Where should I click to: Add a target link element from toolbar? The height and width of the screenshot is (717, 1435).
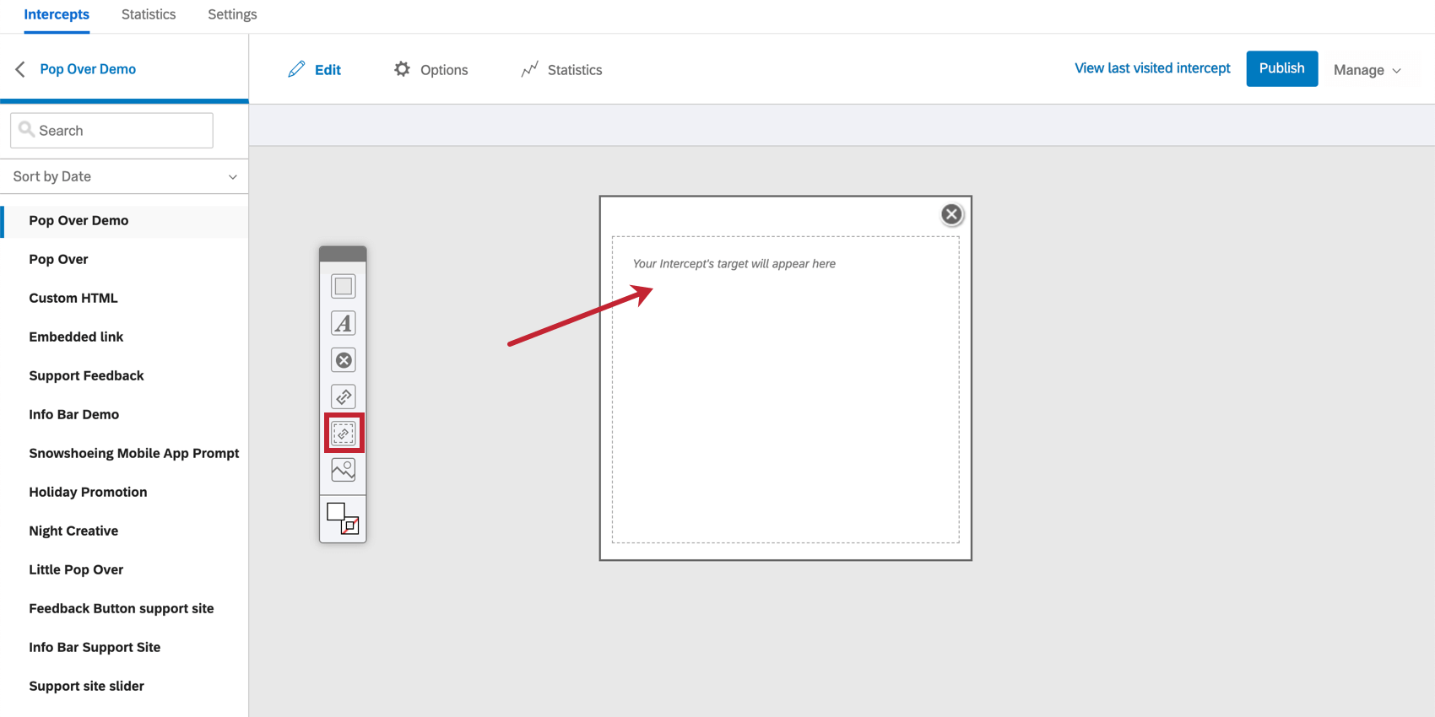(x=343, y=396)
